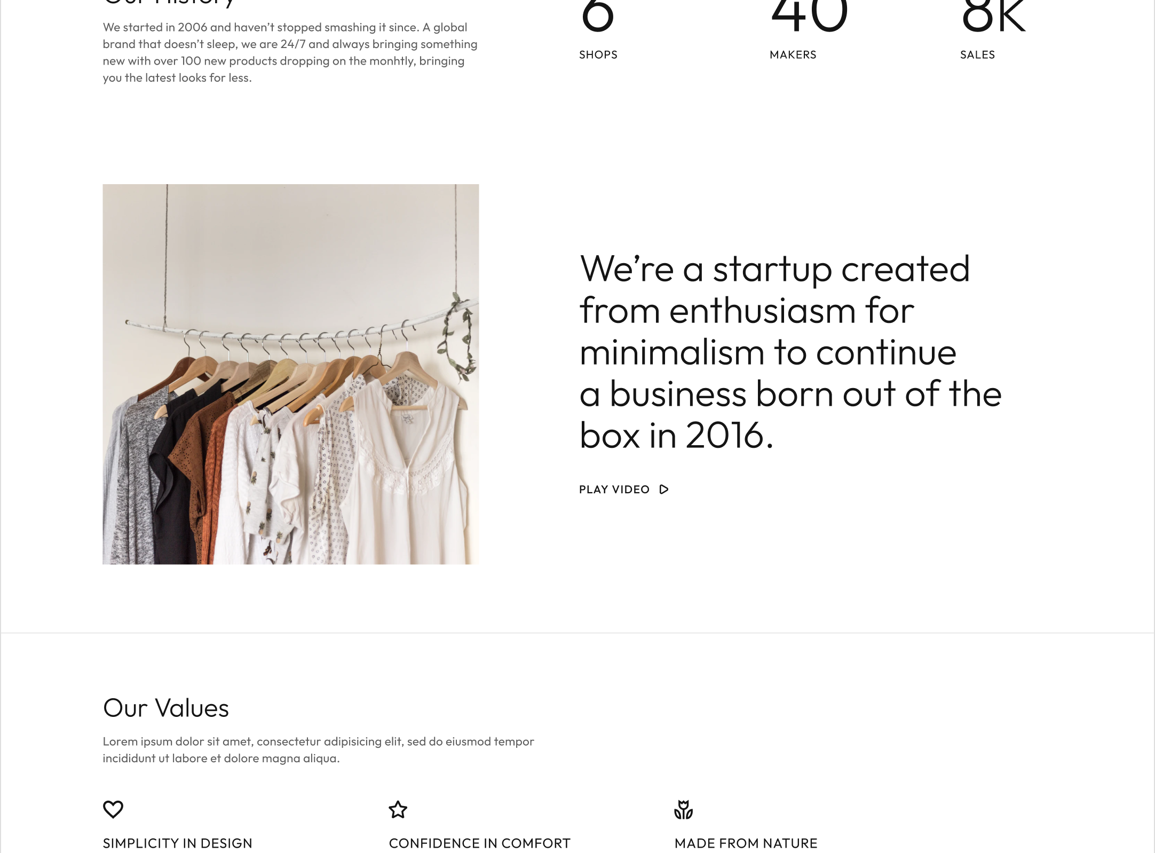Select the Simplicity in Design title
This screenshot has width=1155, height=853.
coord(178,843)
